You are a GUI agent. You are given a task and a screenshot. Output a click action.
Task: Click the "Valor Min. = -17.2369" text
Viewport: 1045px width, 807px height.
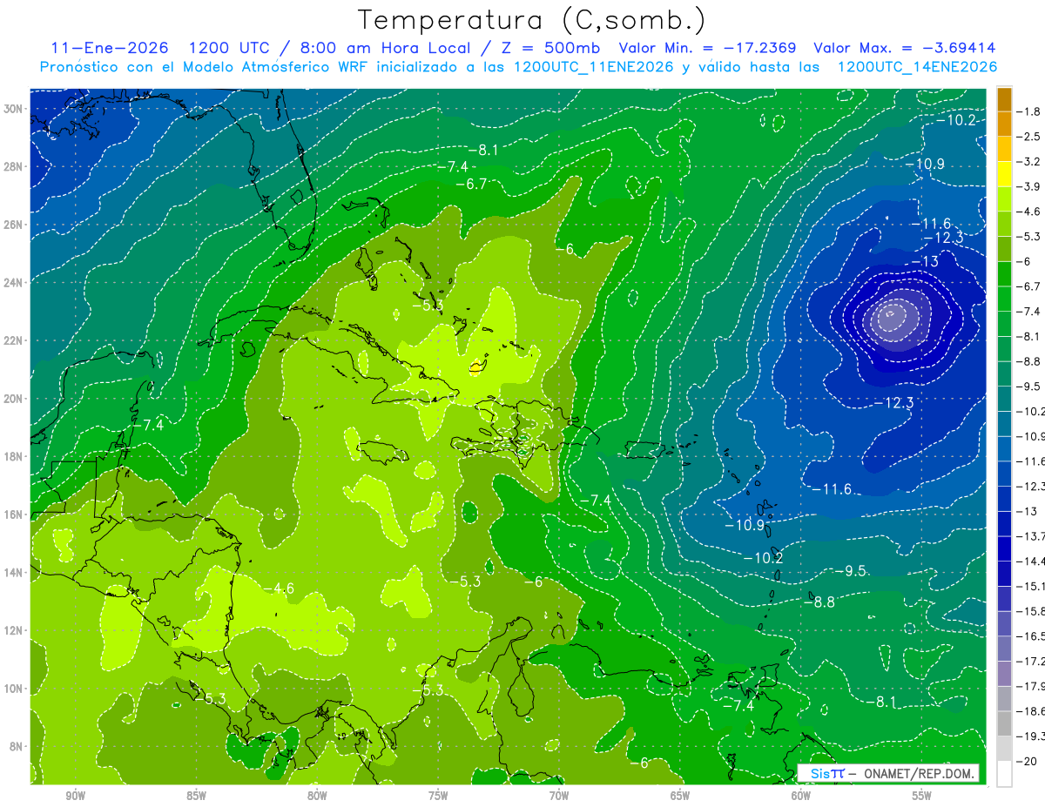pos(706,48)
